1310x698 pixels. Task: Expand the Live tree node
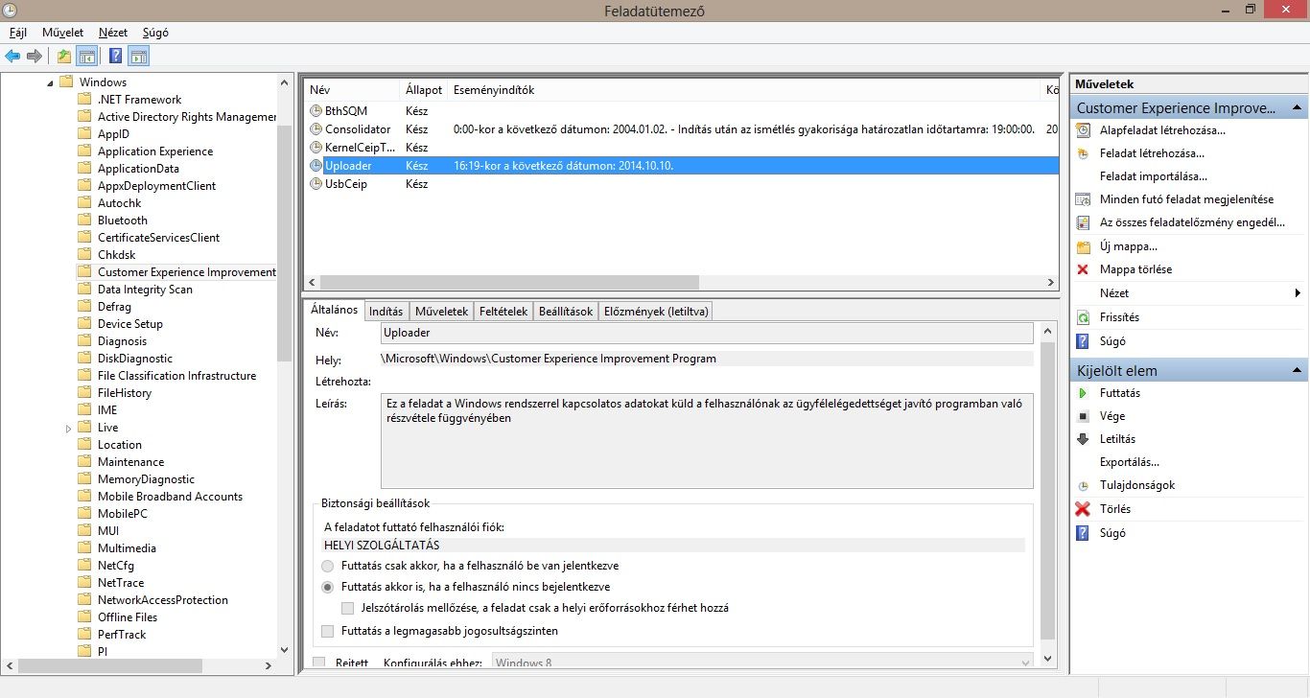pos(69,429)
